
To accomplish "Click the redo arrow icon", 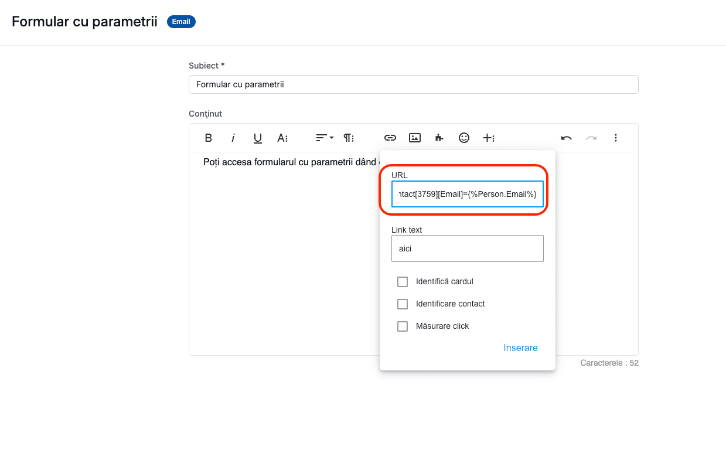I will pos(591,138).
